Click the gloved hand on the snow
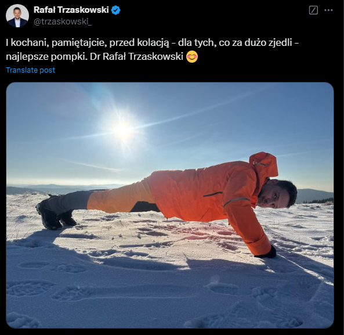Screen dimensions: 344x335 [x=267, y=253]
